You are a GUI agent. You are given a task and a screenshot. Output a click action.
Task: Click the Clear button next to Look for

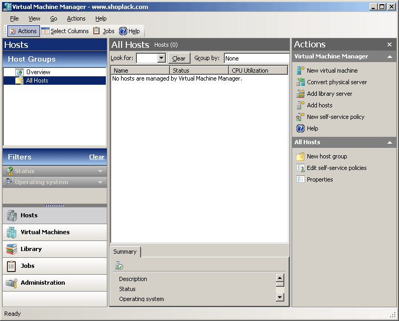pos(179,58)
